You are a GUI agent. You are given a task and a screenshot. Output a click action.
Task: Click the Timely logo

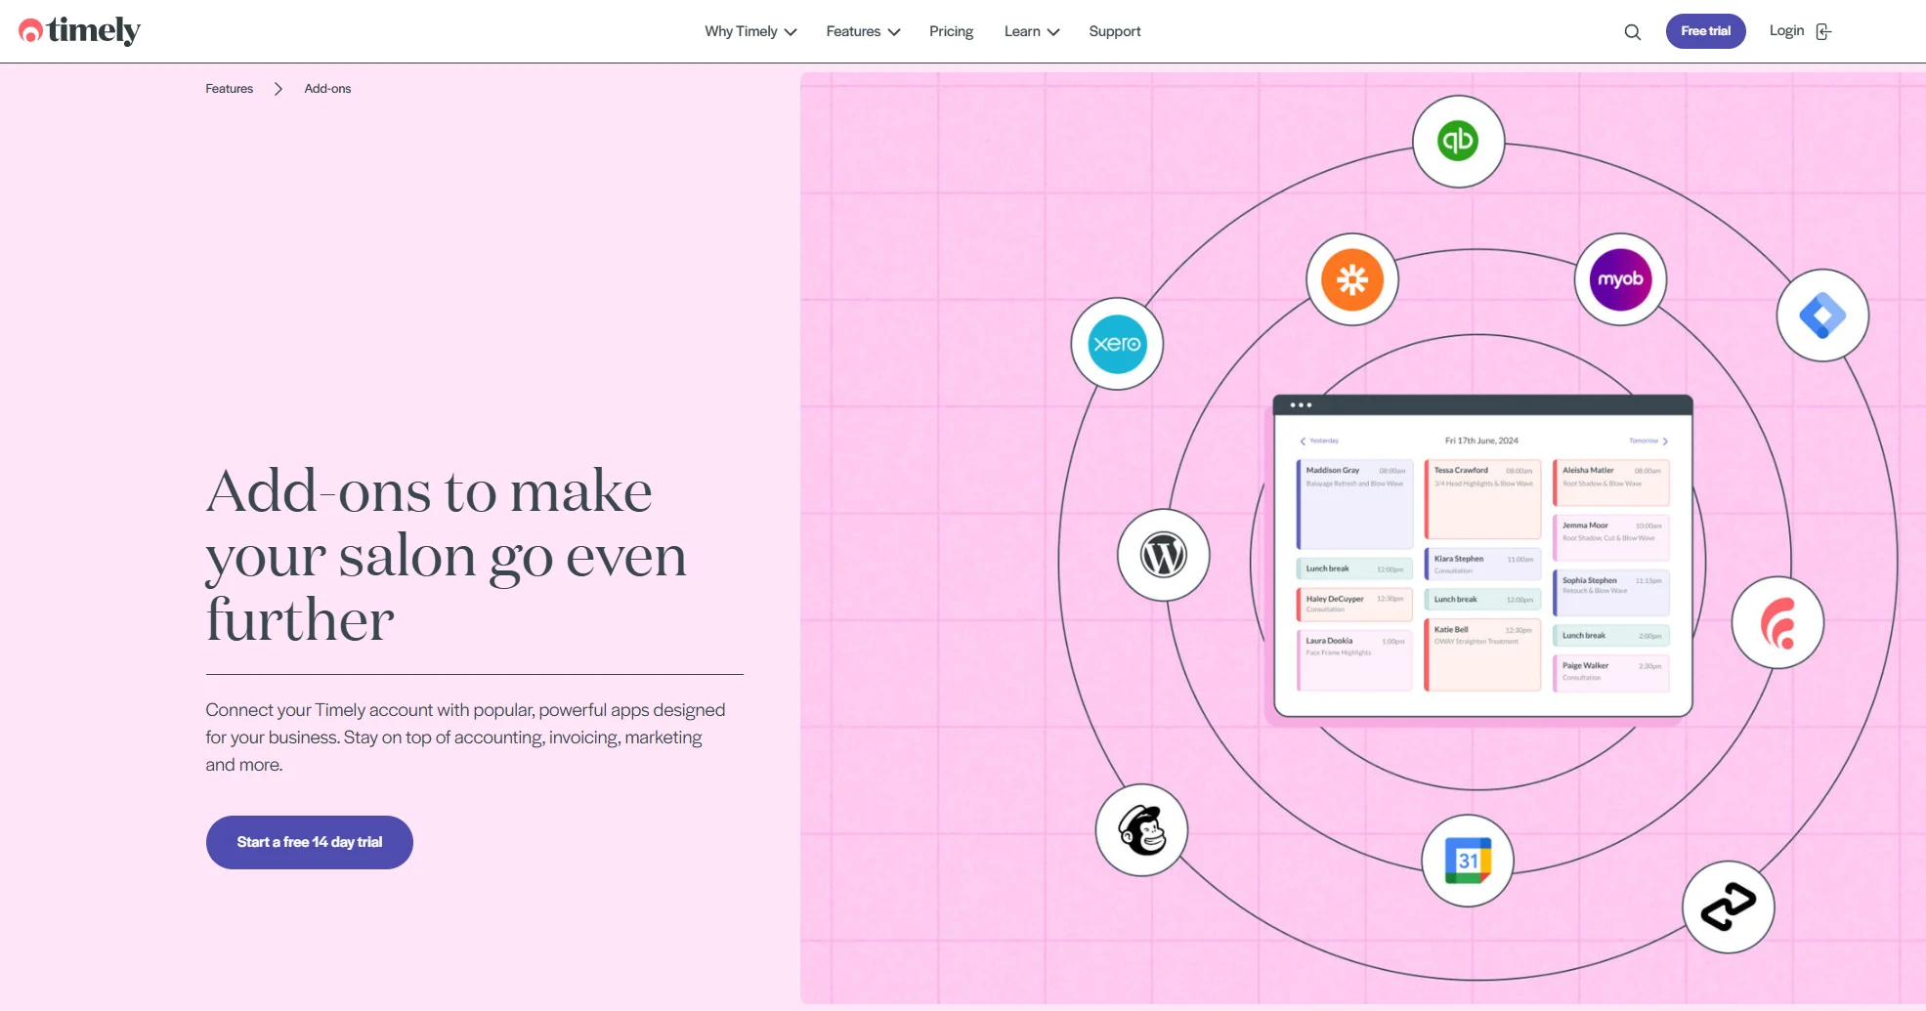click(79, 30)
